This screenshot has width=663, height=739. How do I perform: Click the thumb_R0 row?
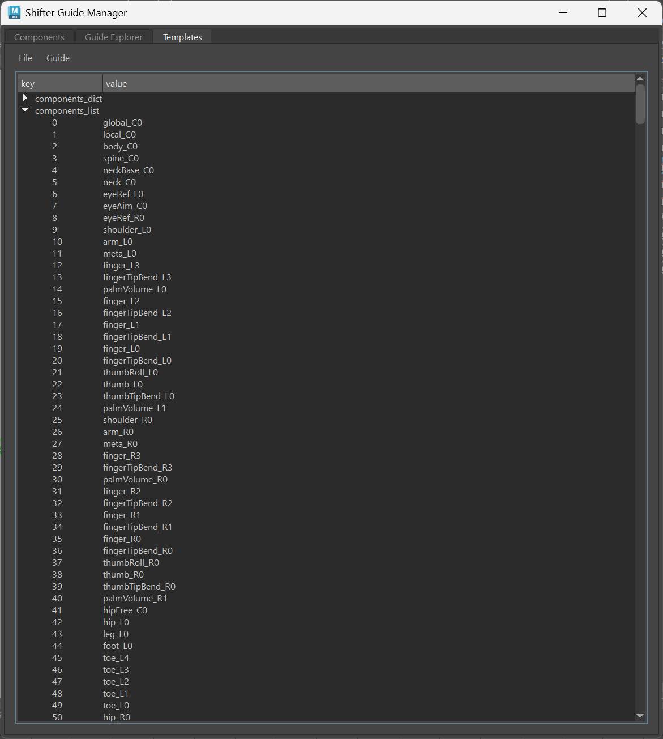pos(326,574)
